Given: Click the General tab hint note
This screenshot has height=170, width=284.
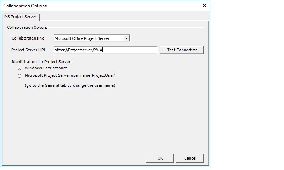Looking at the screenshot, I should click(70, 85).
